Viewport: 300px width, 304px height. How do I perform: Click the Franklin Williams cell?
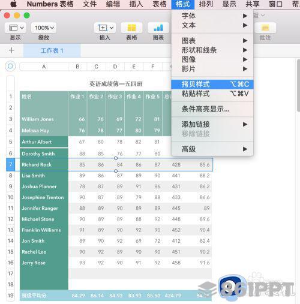44,230
